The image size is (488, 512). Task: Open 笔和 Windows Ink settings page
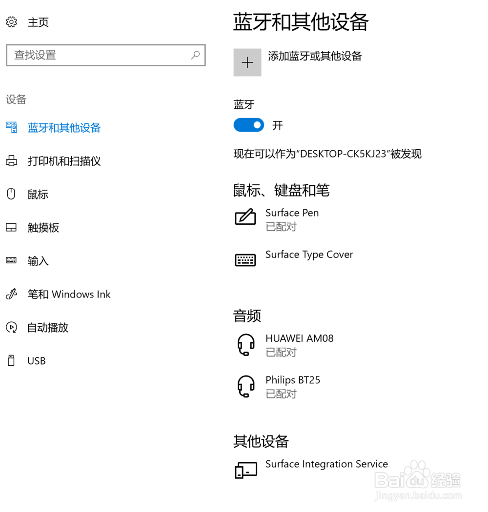(x=69, y=294)
